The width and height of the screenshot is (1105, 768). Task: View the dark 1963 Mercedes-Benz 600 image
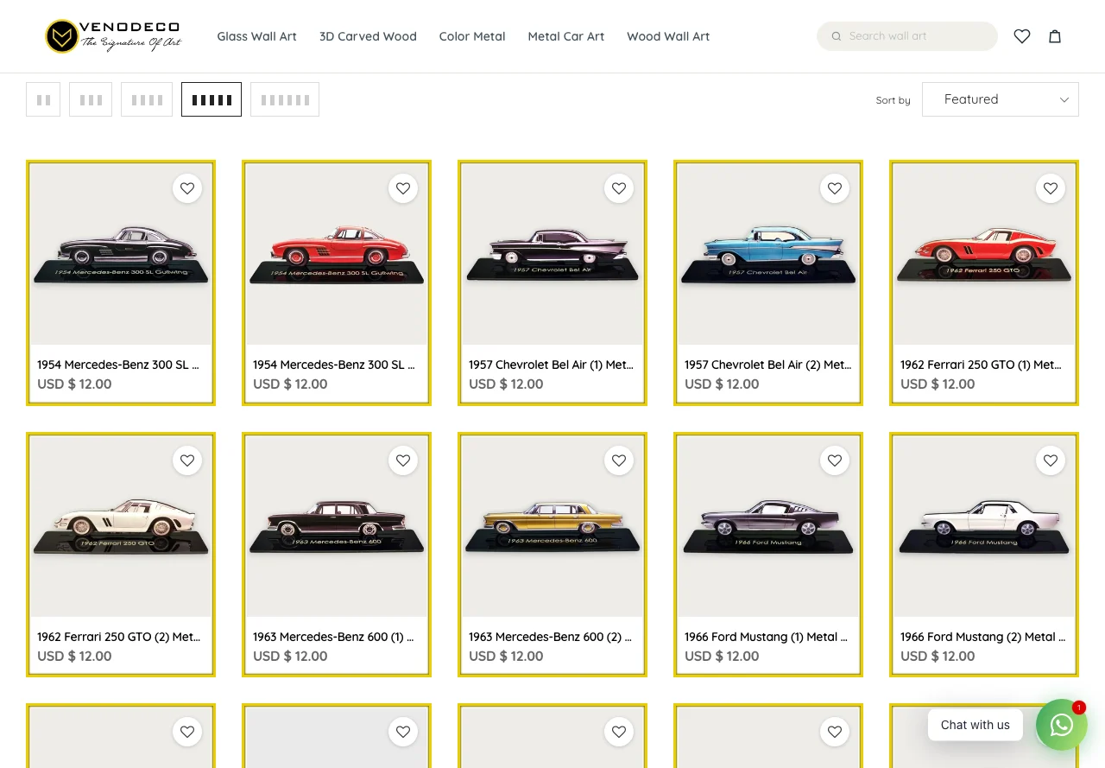pyautogui.click(x=337, y=527)
